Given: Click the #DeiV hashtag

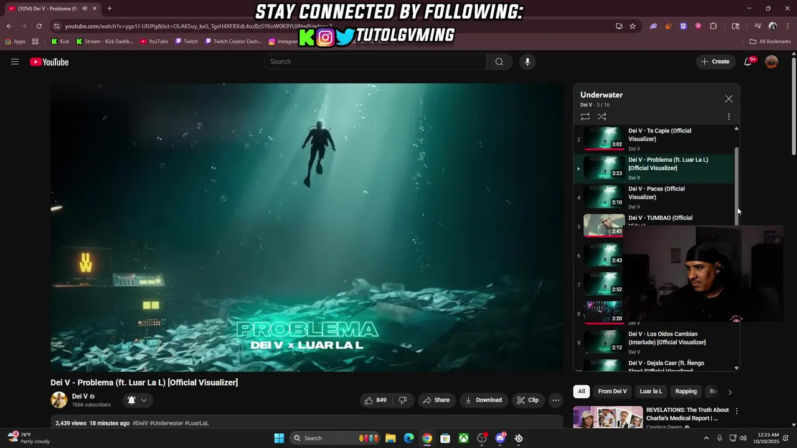Looking at the screenshot, I should [140, 423].
